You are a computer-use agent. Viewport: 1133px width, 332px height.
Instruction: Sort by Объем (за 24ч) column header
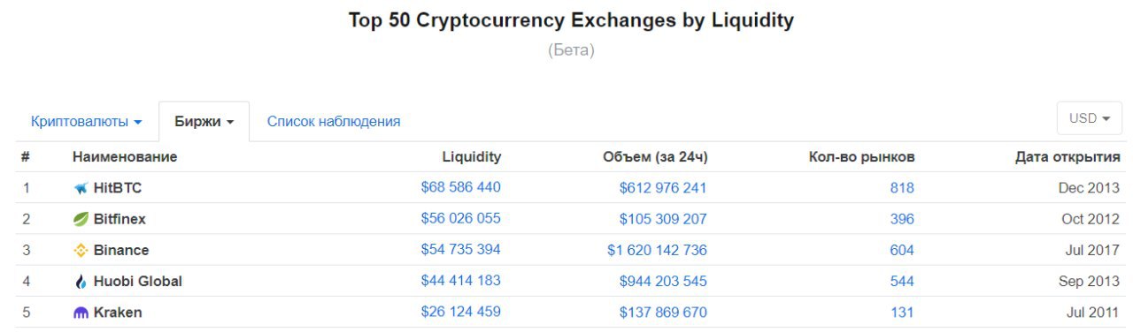[655, 157]
